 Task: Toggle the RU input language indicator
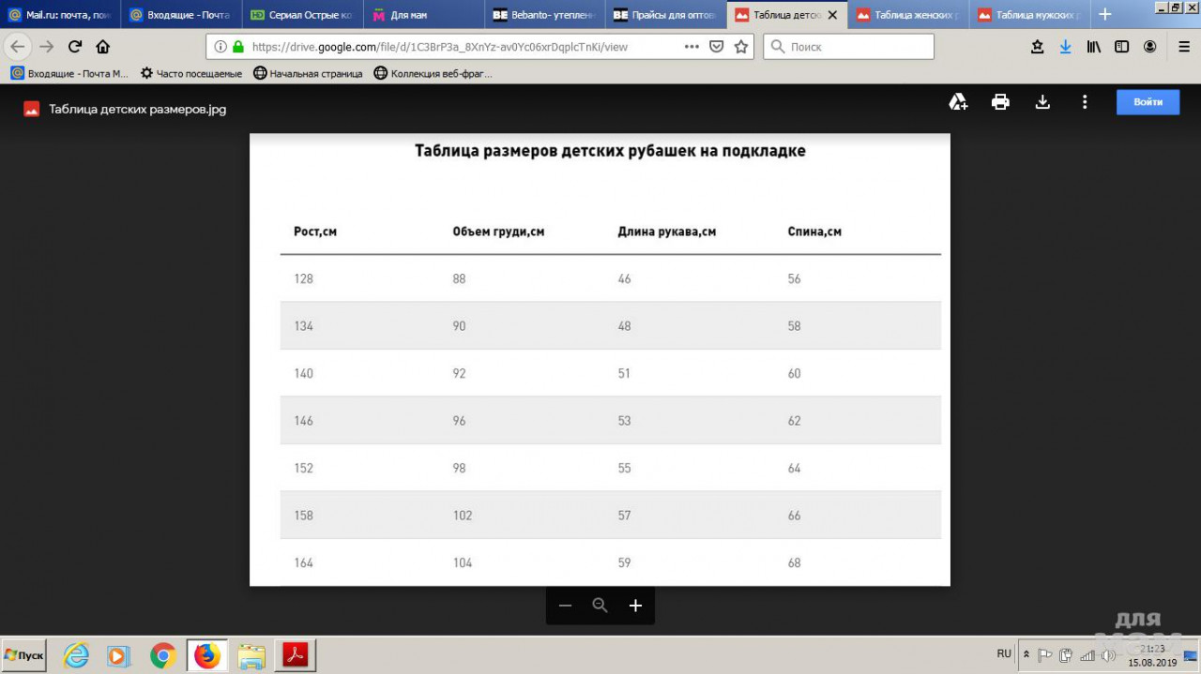tap(1004, 653)
